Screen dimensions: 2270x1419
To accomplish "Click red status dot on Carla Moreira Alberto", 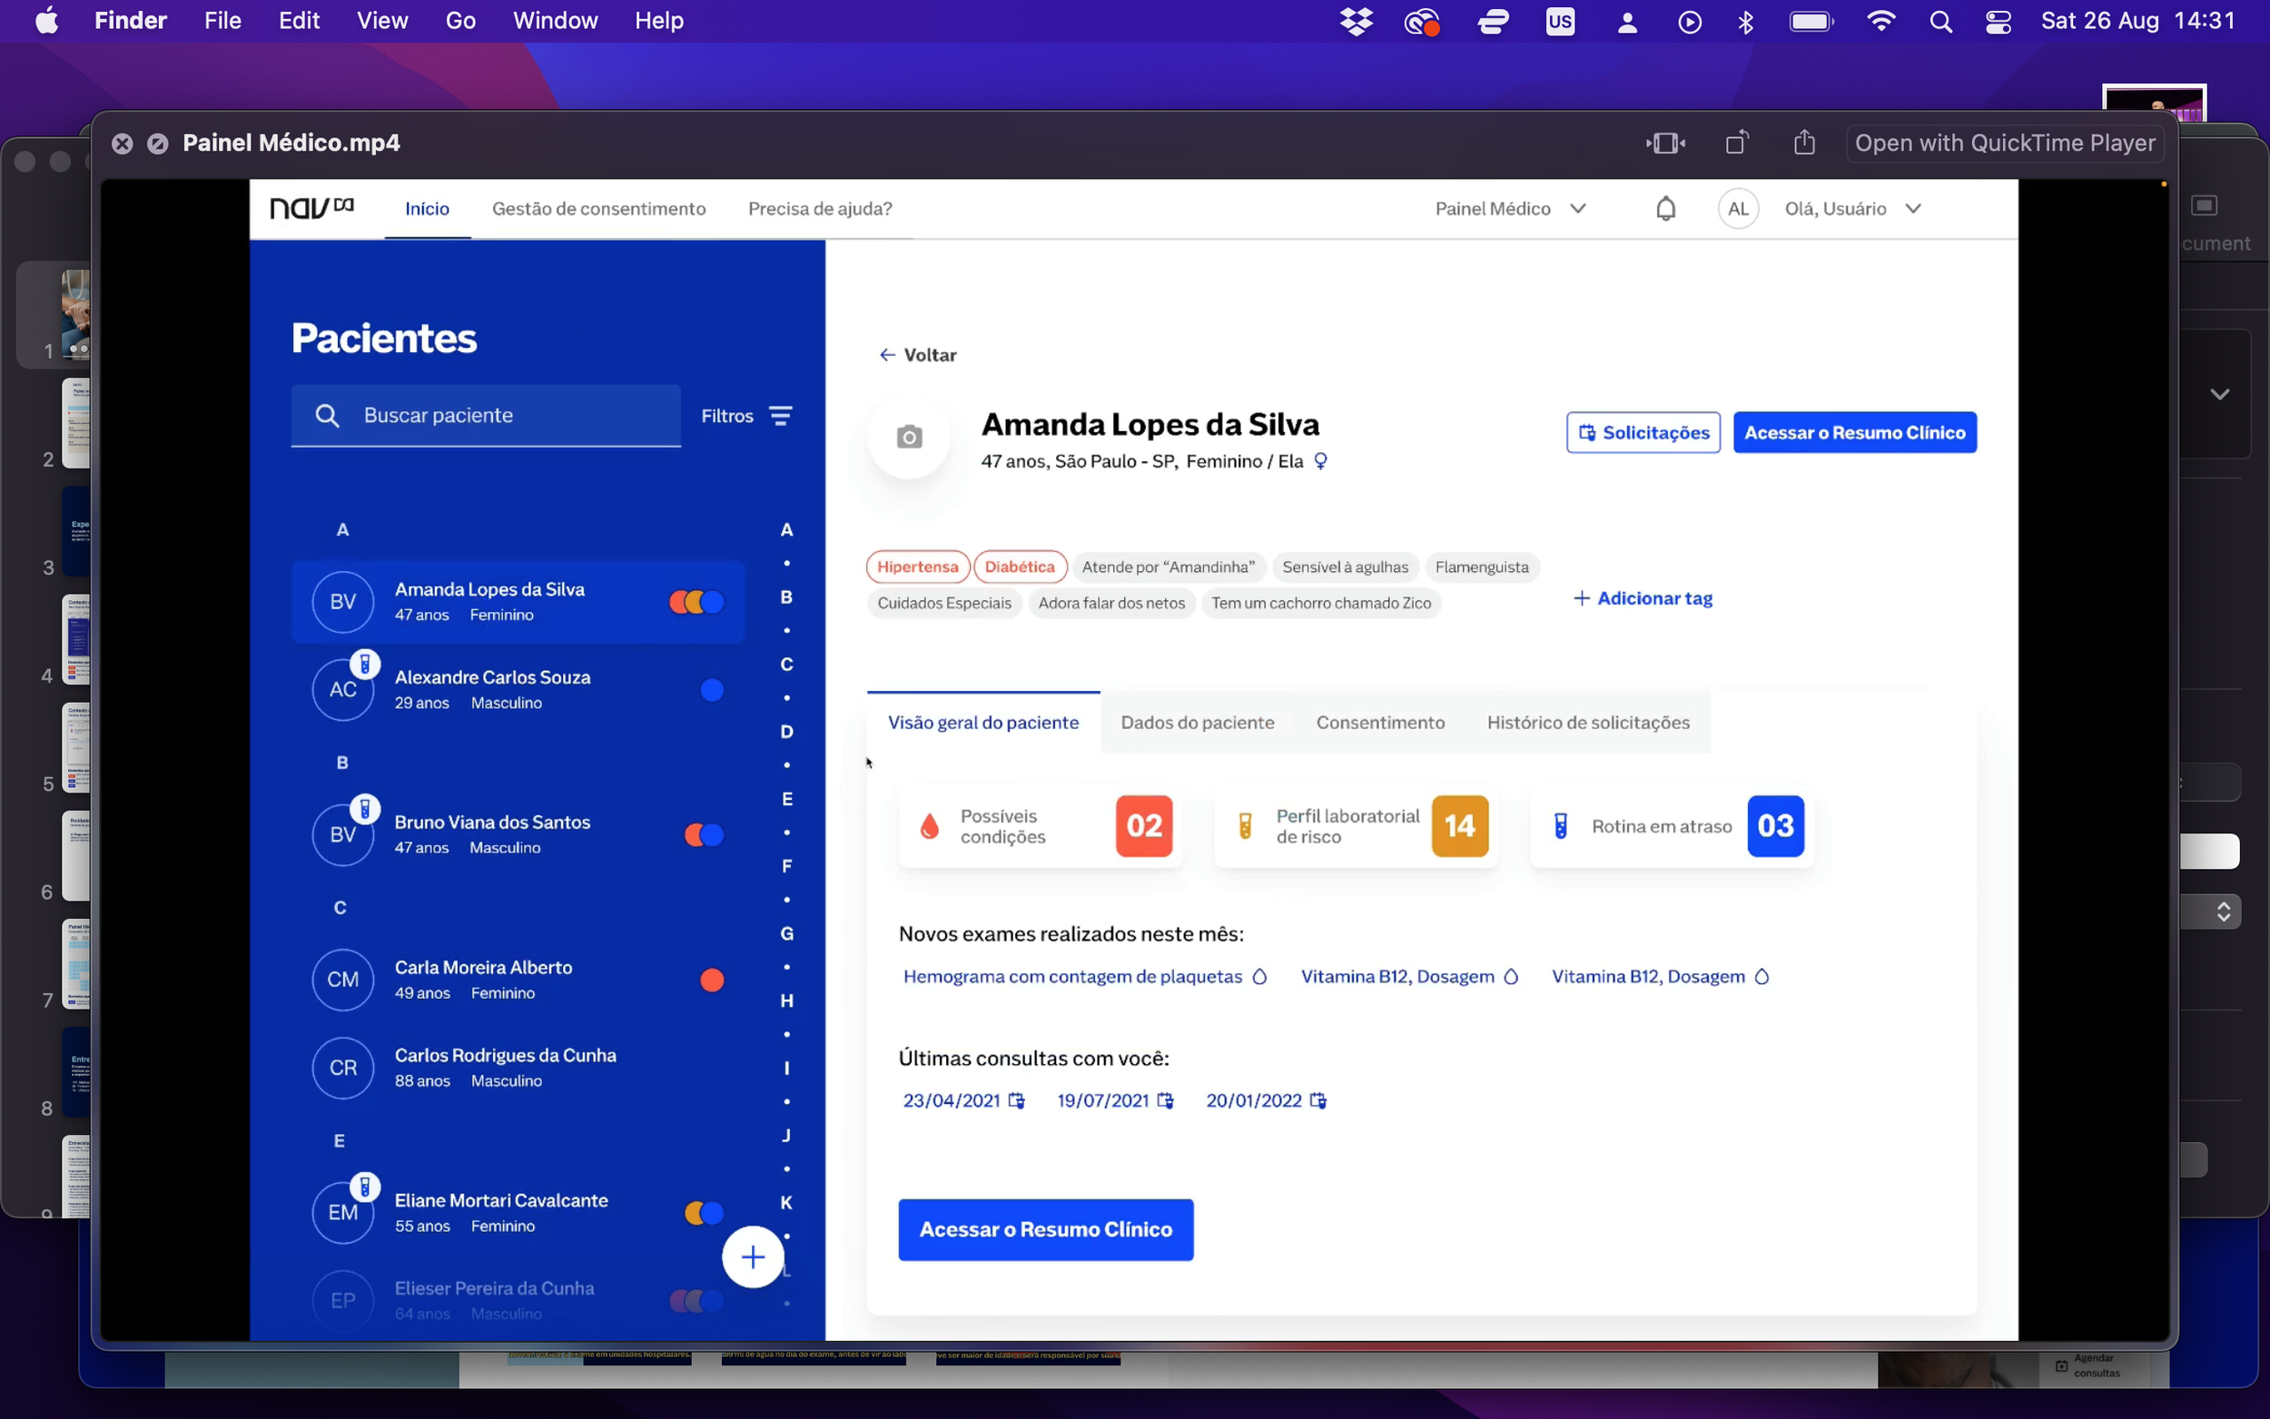I will pos(711,980).
